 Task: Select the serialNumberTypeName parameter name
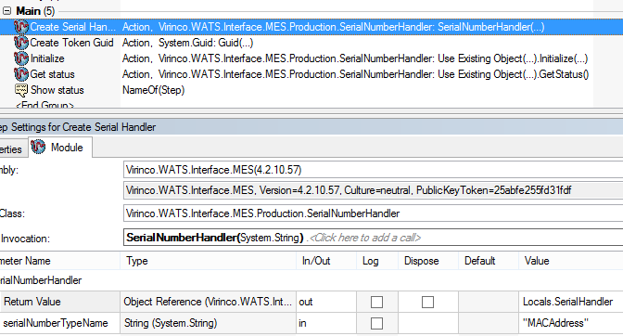pyautogui.click(x=56, y=323)
